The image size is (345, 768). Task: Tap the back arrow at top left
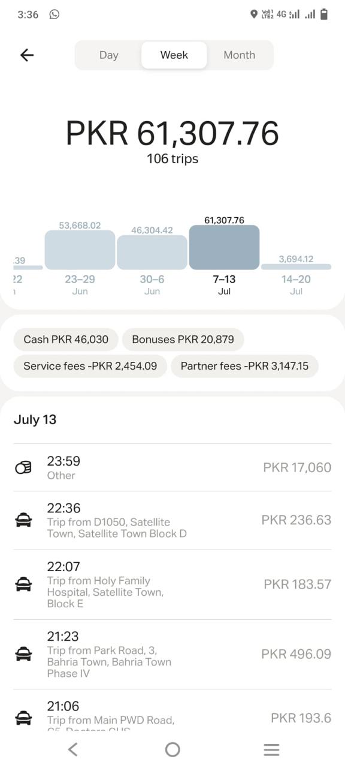pos(27,55)
